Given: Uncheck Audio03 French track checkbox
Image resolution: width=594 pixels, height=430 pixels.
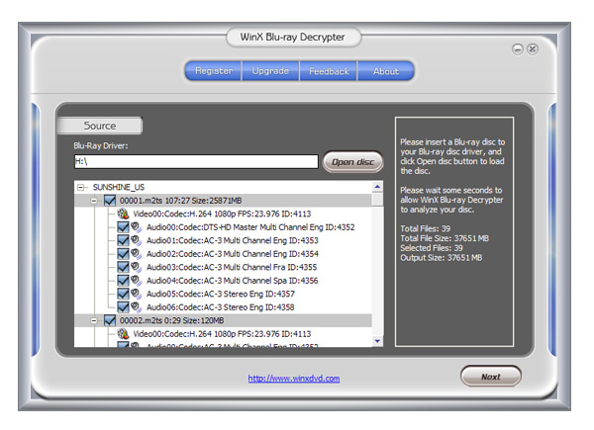Looking at the screenshot, I should click(123, 267).
